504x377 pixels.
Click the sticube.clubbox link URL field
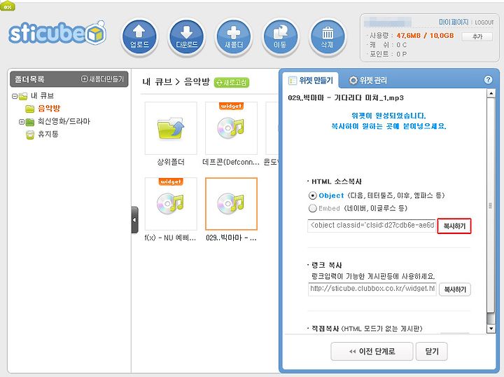click(x=372, y=289)
